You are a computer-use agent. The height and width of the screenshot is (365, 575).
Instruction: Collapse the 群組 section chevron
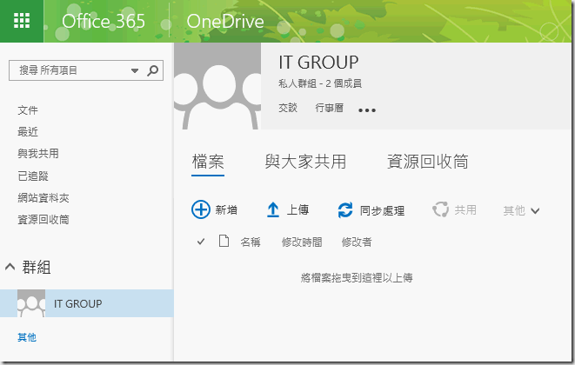[10, 266]
